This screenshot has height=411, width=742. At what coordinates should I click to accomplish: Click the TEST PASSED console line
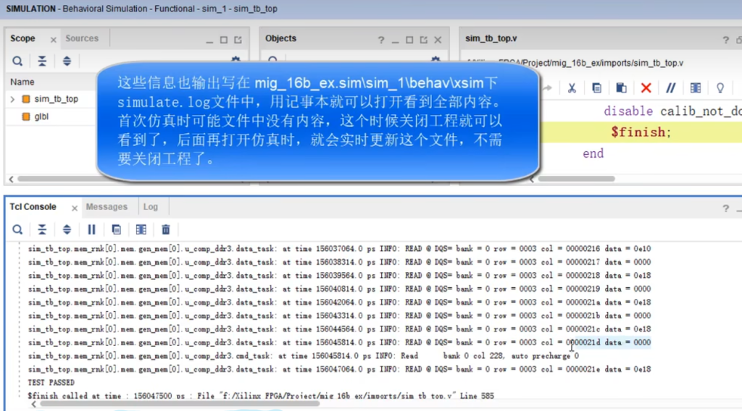(x=51, y=383)
